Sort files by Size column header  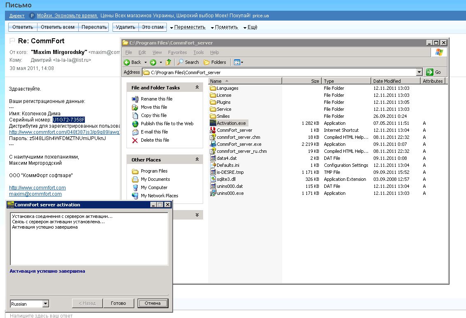click(301, 81)
